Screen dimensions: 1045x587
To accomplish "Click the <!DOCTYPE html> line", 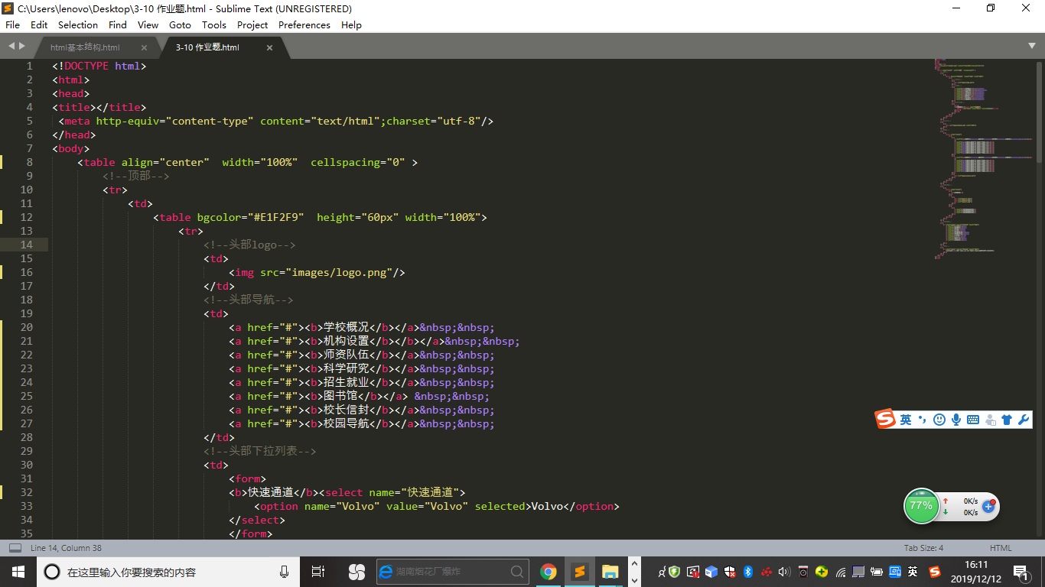I will [x=99, y=66].
